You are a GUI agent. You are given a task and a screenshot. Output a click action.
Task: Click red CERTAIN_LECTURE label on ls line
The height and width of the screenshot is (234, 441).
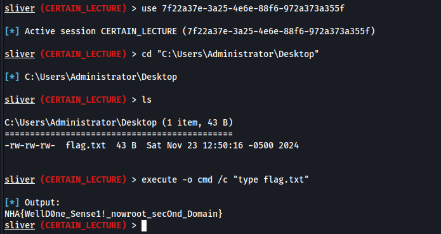pyautogui.click(x=84, y=100)
